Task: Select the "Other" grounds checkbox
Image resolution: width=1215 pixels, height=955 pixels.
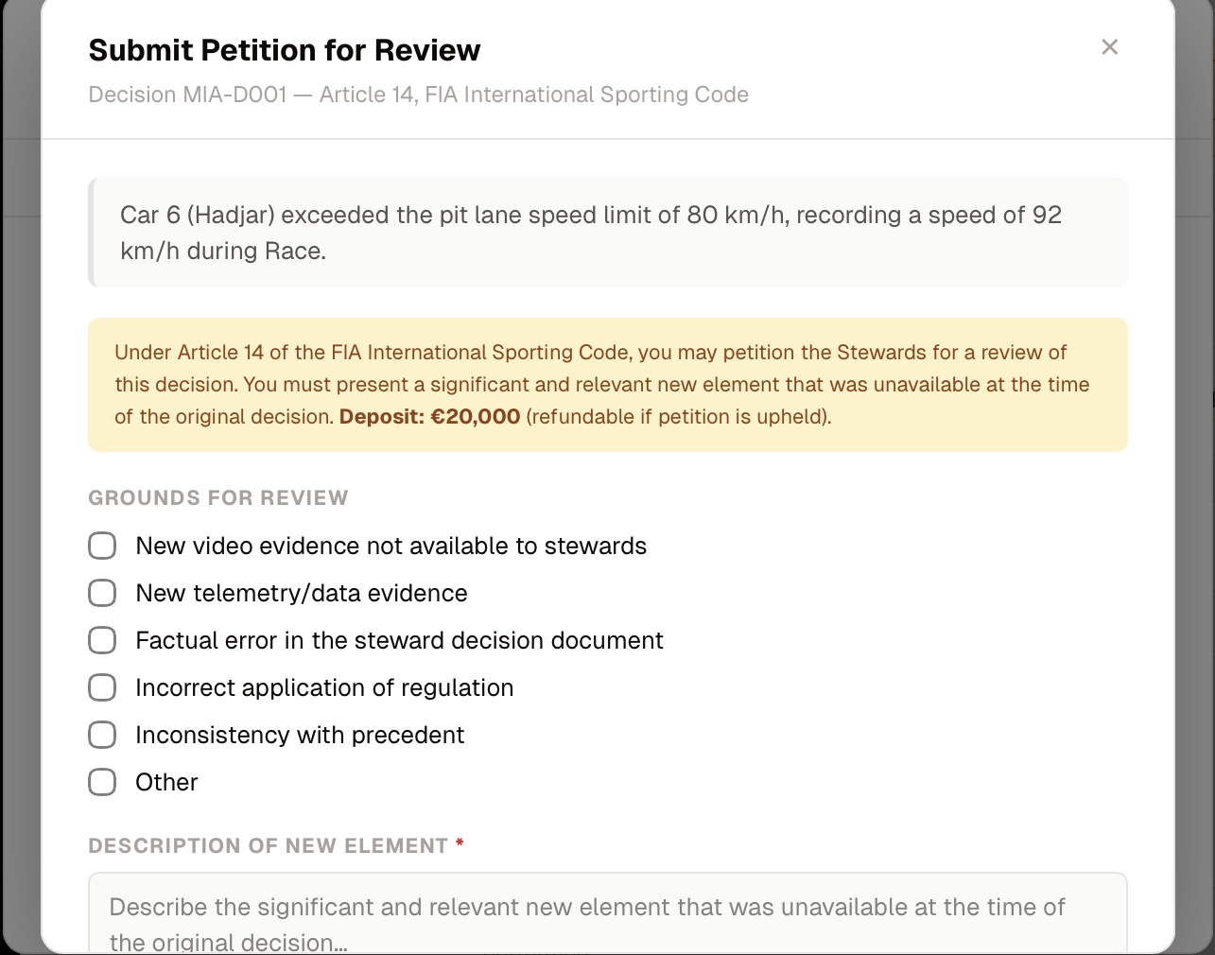Action: click(x=102, y=782)
